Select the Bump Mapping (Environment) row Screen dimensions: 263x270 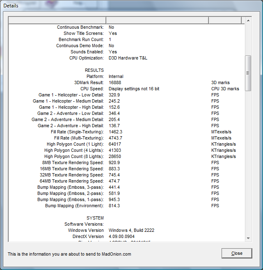[74, 206]
